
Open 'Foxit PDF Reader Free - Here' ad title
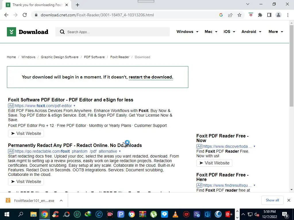(x=223, y=177)
